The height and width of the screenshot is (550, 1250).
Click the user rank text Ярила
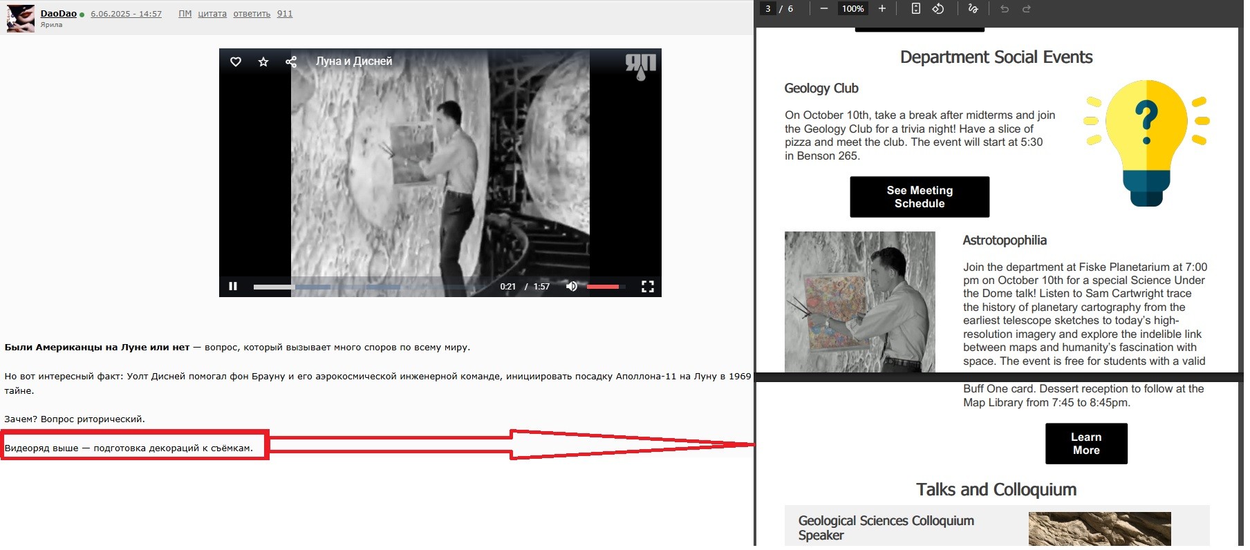pyautogui.click(x=51, y=25)
